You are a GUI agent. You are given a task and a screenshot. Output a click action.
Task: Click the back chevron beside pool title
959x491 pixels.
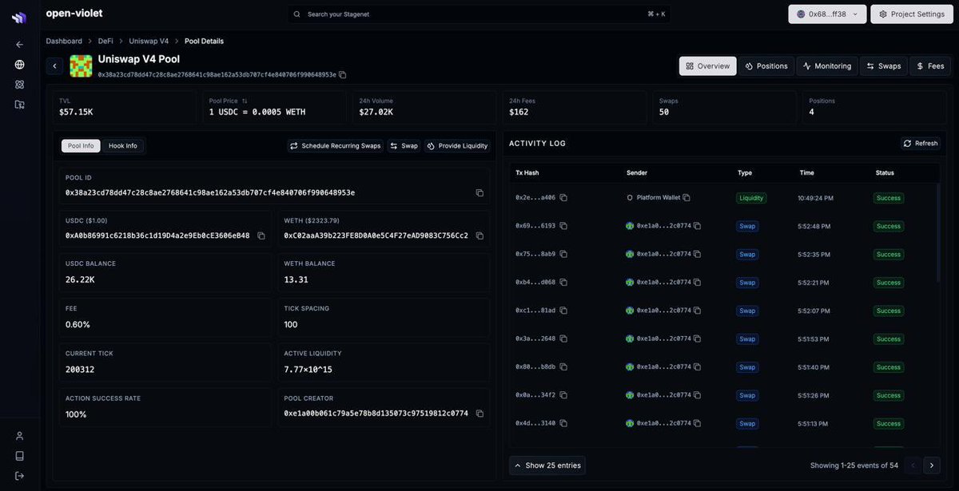point(54,66)
